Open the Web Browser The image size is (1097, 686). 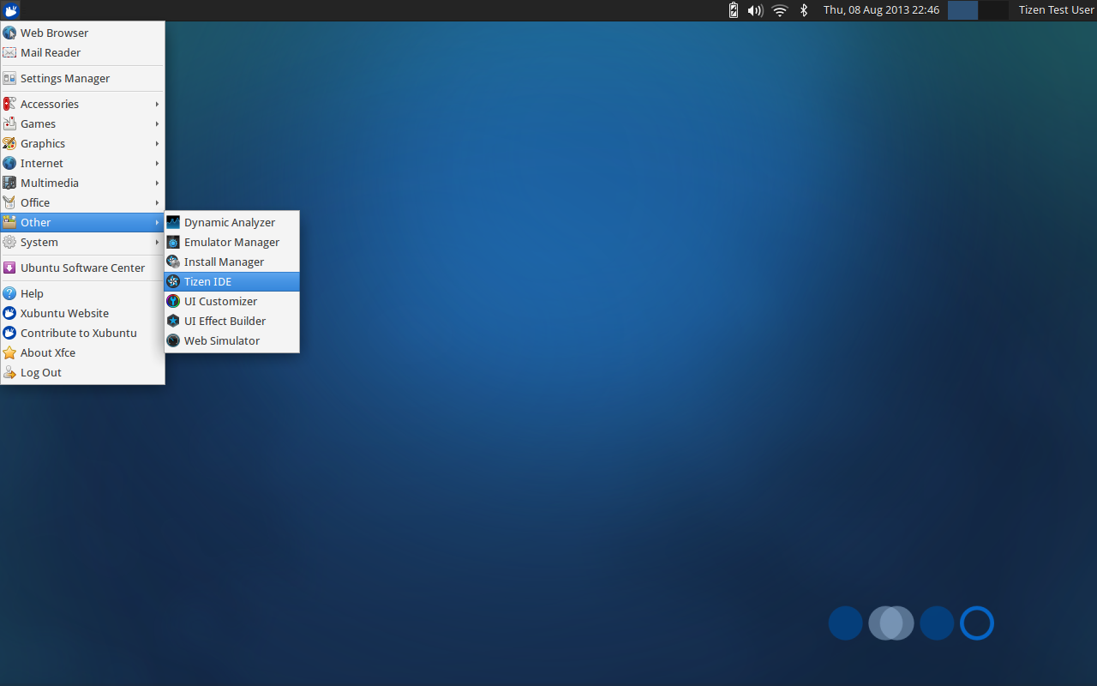coord(82,33)
